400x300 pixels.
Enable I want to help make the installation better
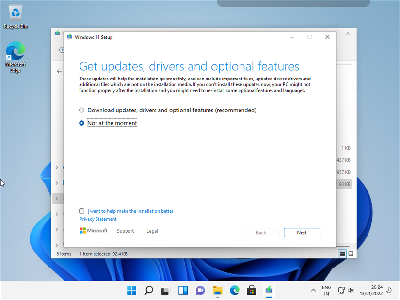[81, 211]
